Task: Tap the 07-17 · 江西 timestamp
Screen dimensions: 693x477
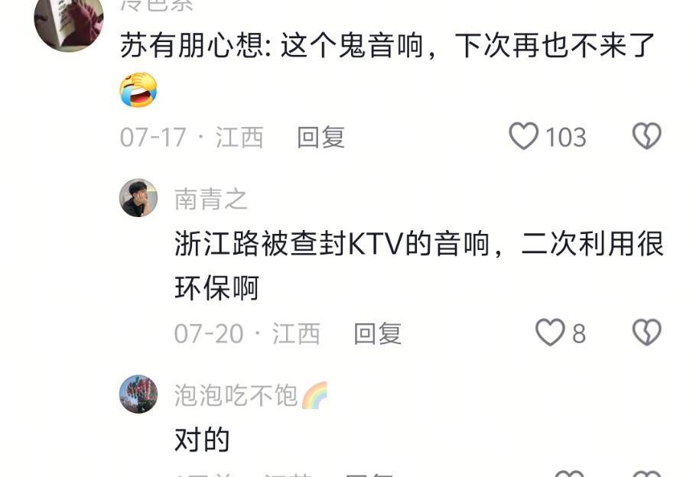Action: [192, 137]
